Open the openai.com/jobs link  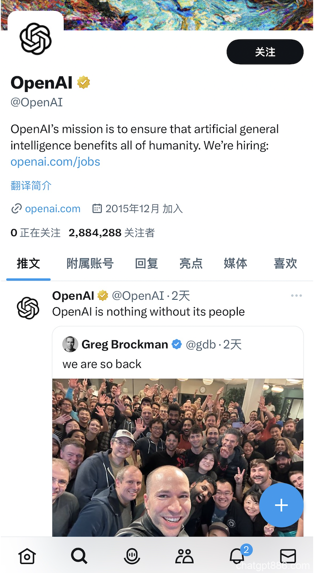(x=55, y=162)
